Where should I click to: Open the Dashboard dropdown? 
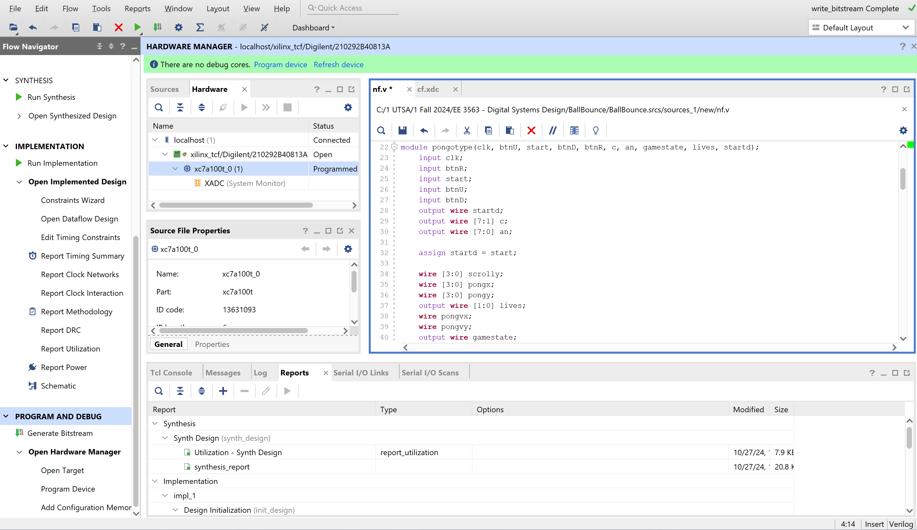tap(313, 28)
